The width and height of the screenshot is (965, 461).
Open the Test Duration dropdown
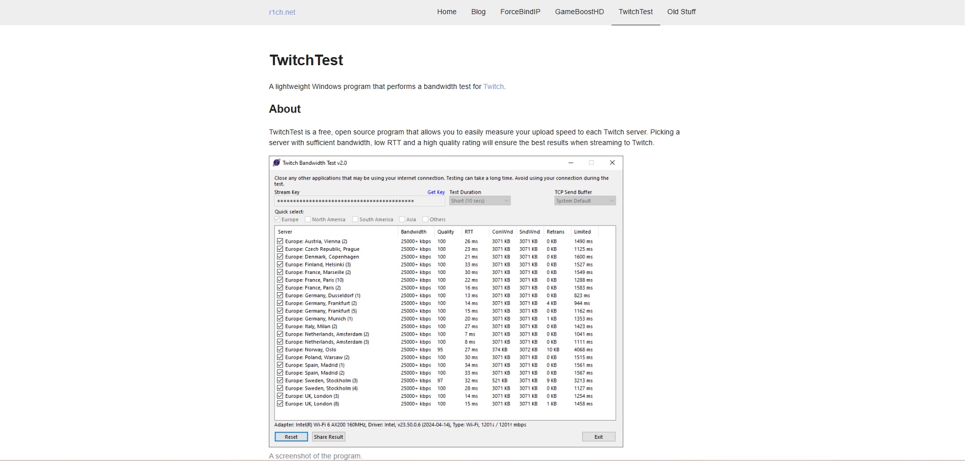[x=480, y=201]
